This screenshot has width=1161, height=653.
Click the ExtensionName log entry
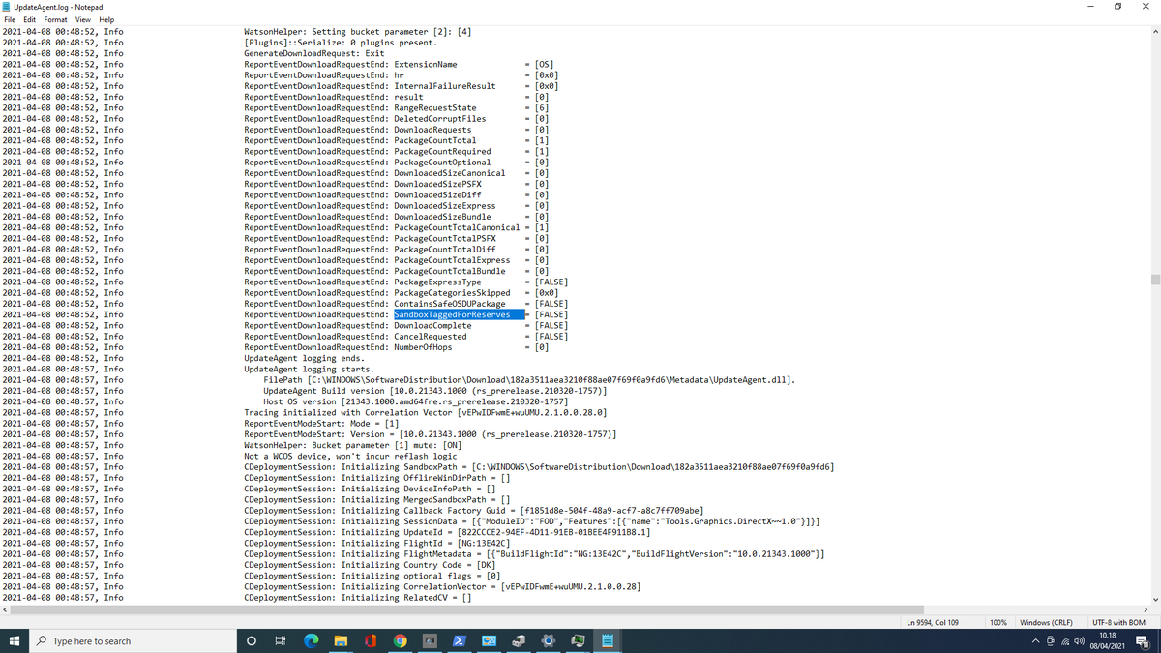tap(399, 64)
